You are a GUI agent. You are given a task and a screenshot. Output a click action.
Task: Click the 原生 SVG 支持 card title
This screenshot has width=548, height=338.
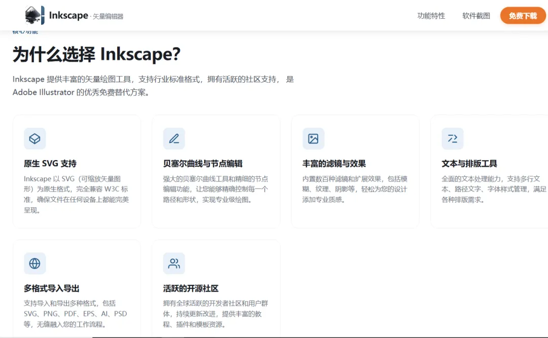[x=50, y=163]
